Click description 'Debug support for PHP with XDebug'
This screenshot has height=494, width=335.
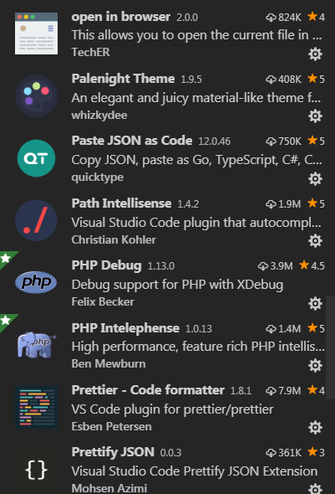click(177, 285)
